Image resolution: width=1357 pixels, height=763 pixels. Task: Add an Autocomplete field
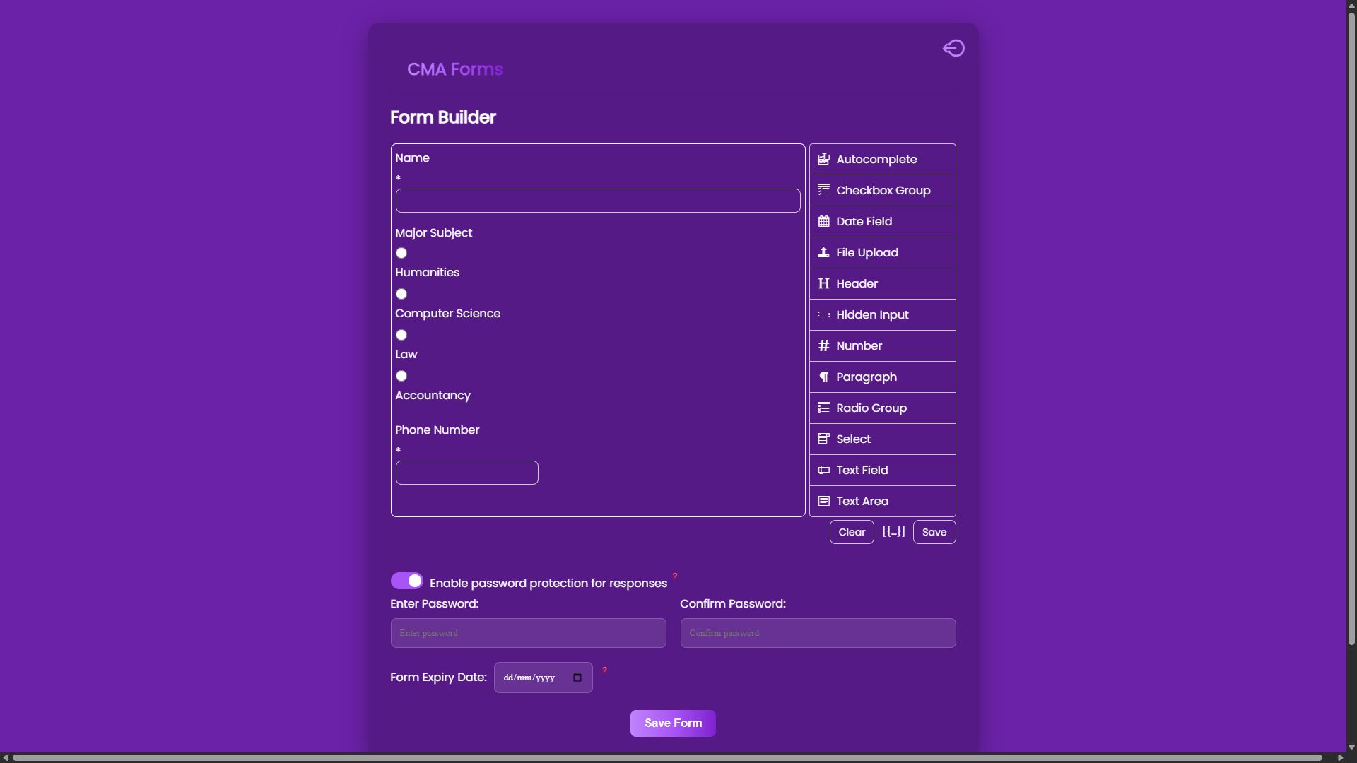tap(881, 159)
